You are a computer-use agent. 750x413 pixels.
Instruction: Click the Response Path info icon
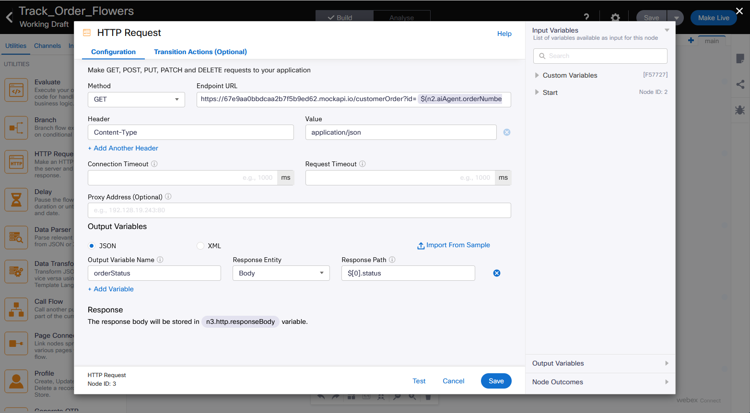(x=392, y=260)
